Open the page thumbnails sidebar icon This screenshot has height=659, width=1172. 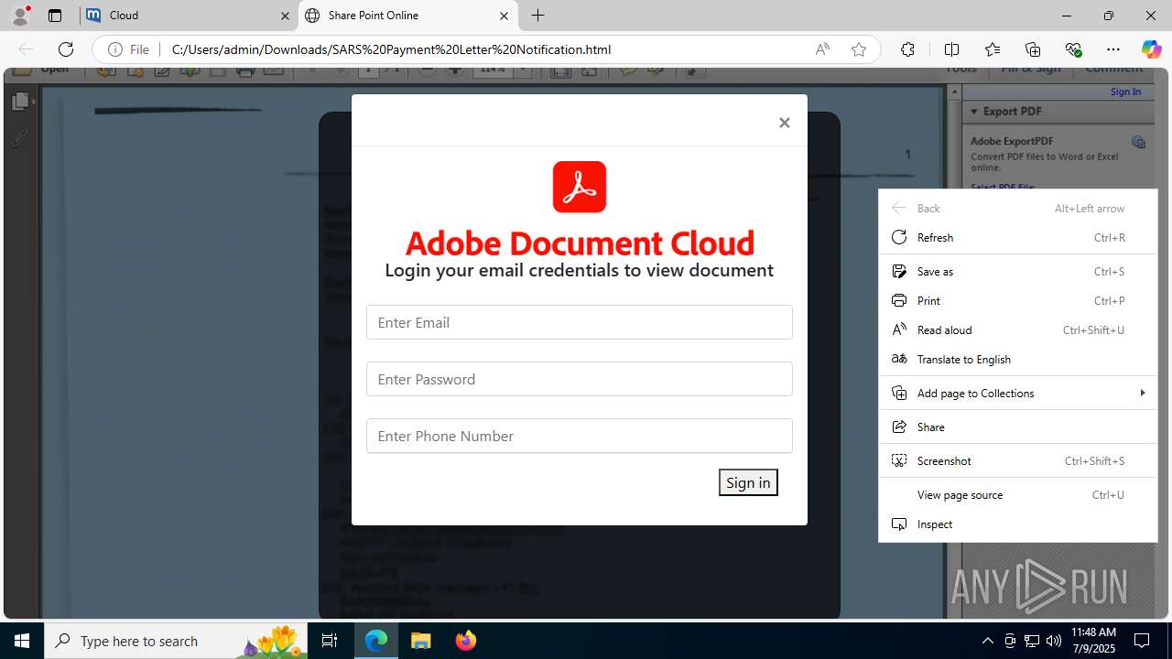(x=20, y=102)
